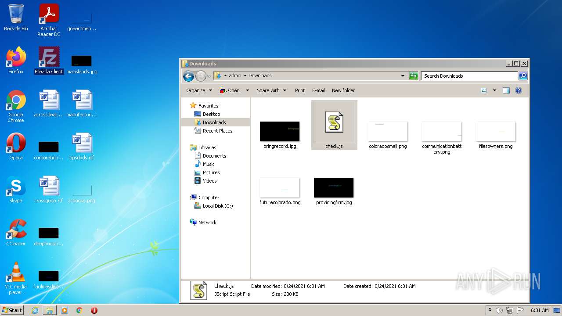The width and height of the screenshot is (562, 316).
Task: Click the Downloads breadcrumb in address bar
Action: 260,75
